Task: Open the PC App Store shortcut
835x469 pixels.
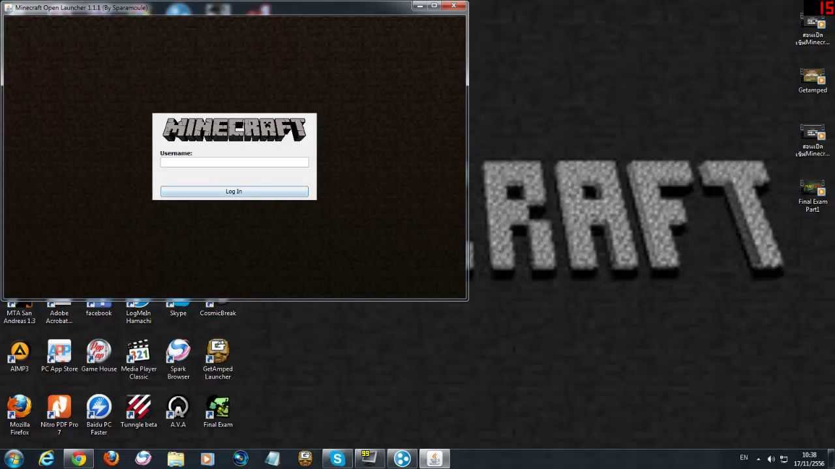Action: (59, 356)
